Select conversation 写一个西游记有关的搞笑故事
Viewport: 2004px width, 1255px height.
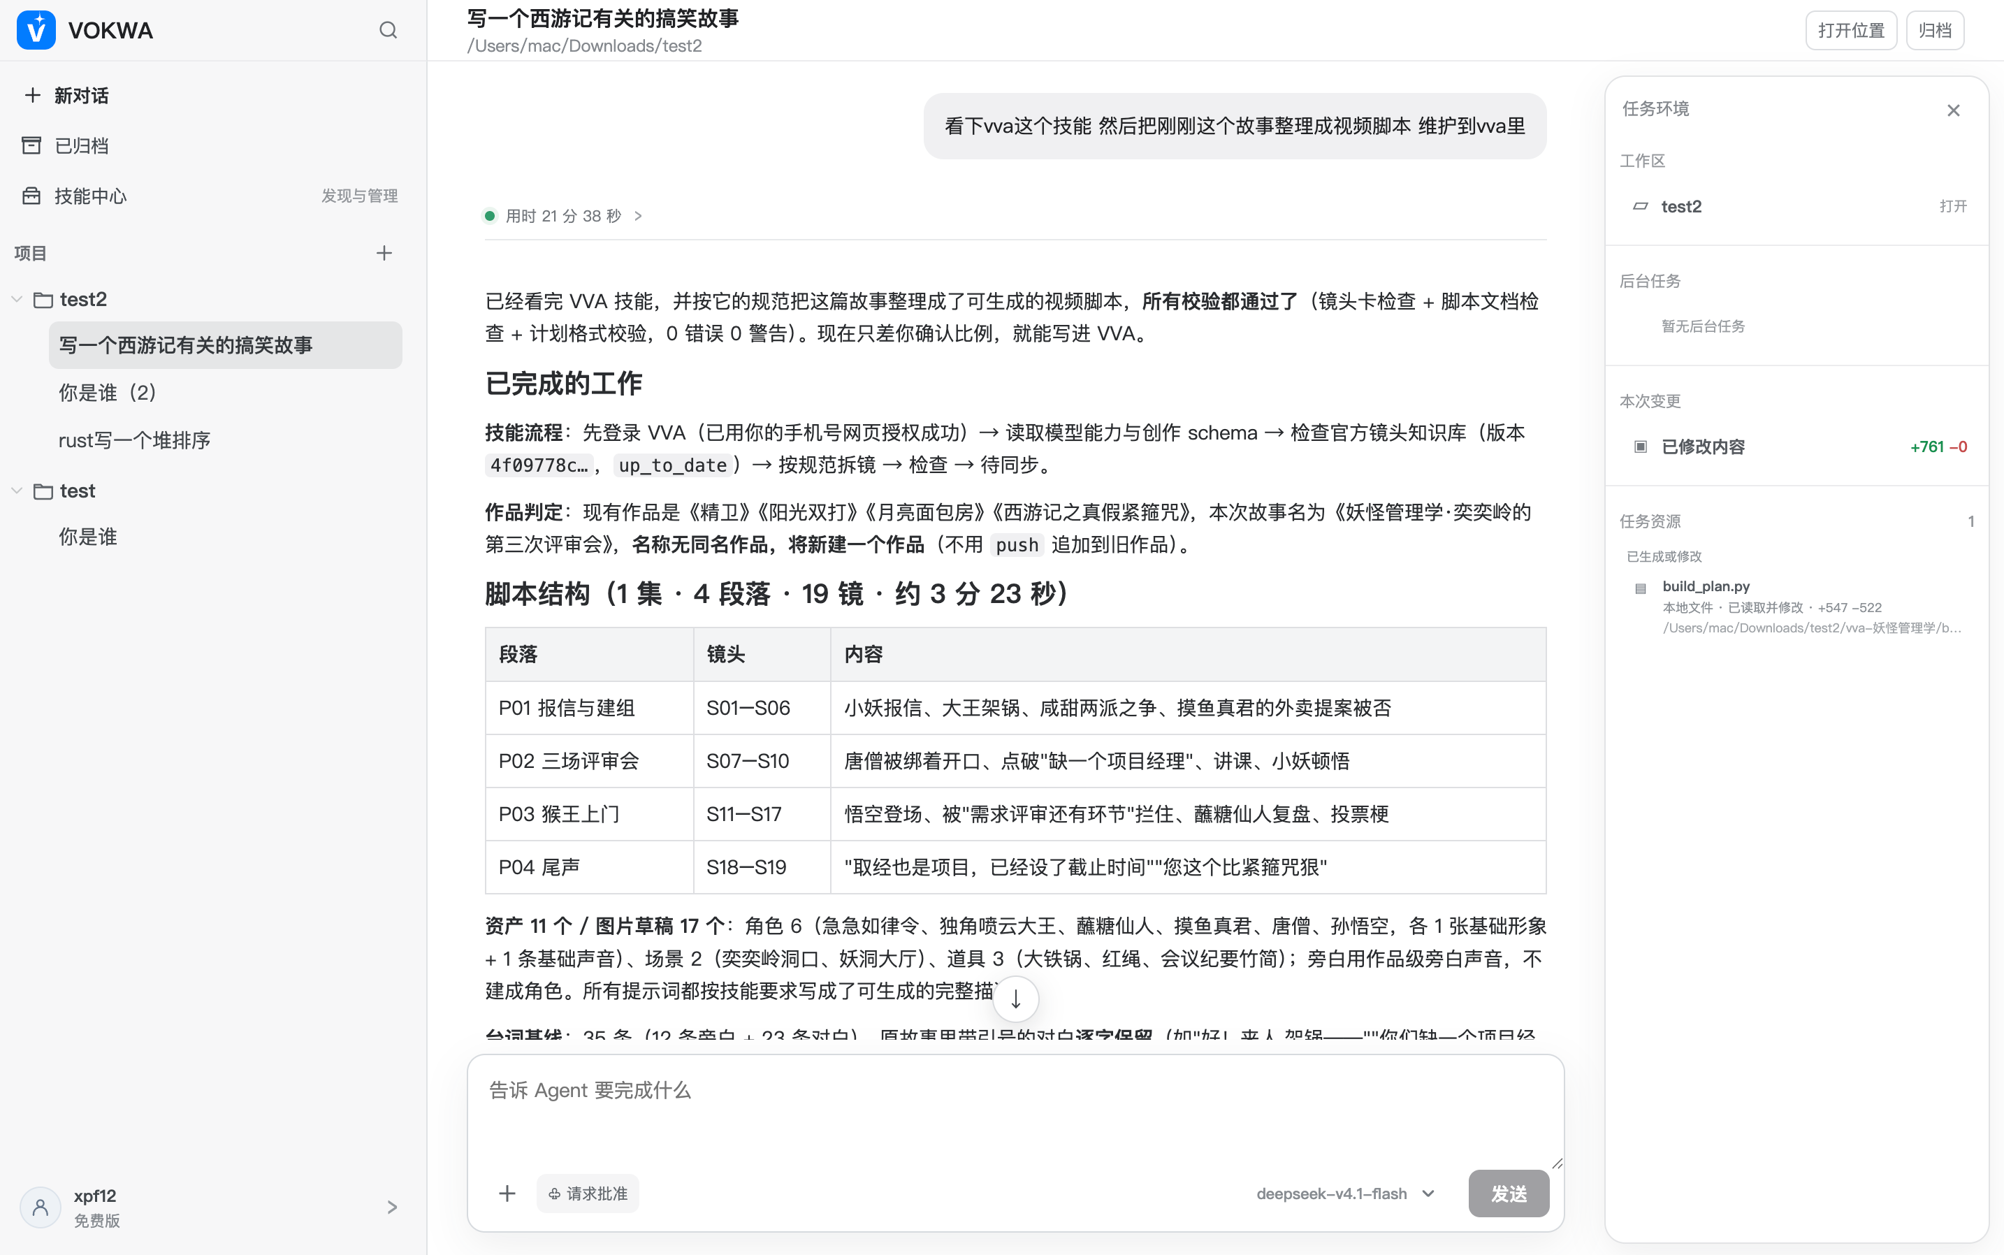225,345
